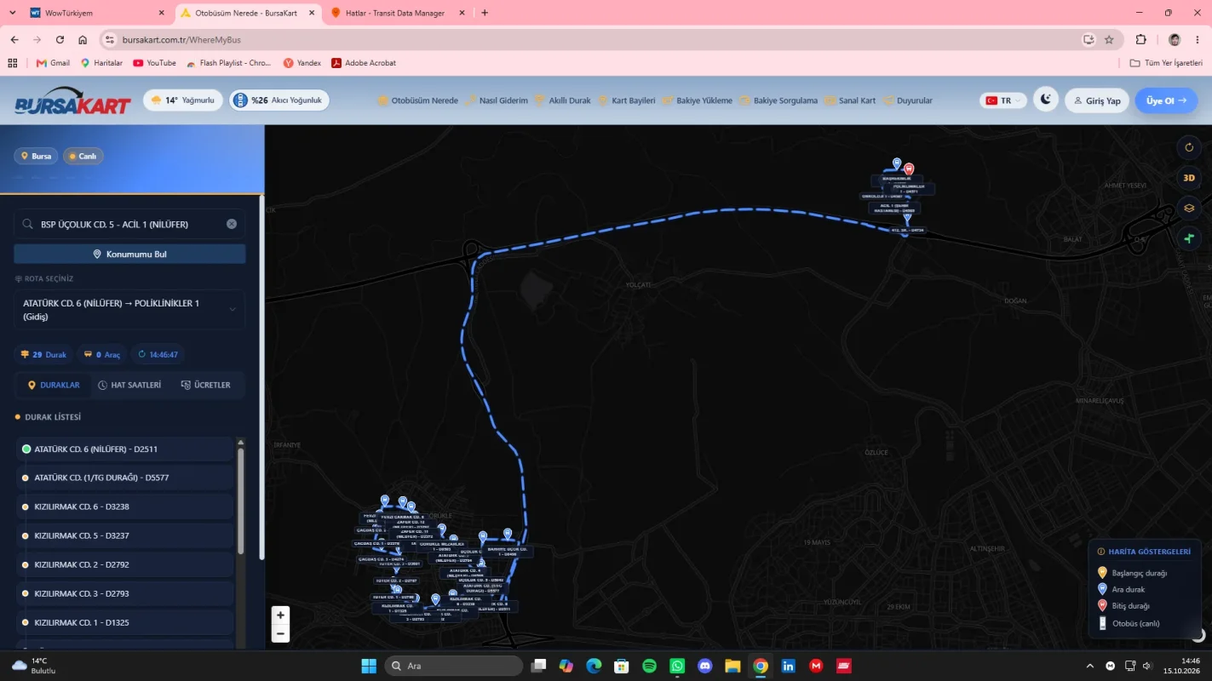1212x681 pixels.
Task: Select stop KIZILIRMAK CD. 5 - D3237
Action: 125,535
